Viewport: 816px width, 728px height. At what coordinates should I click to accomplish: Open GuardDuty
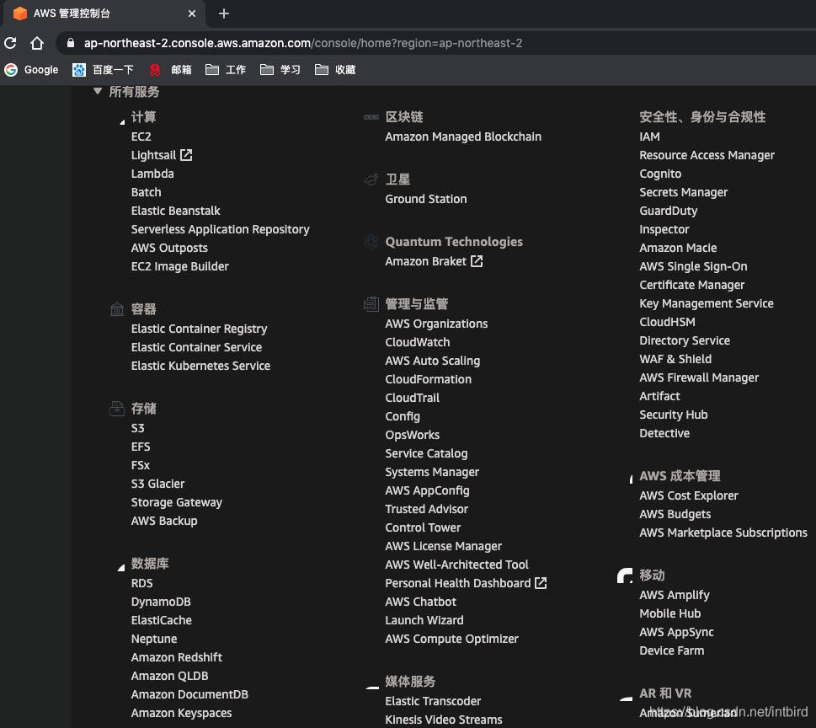(668, 211)
